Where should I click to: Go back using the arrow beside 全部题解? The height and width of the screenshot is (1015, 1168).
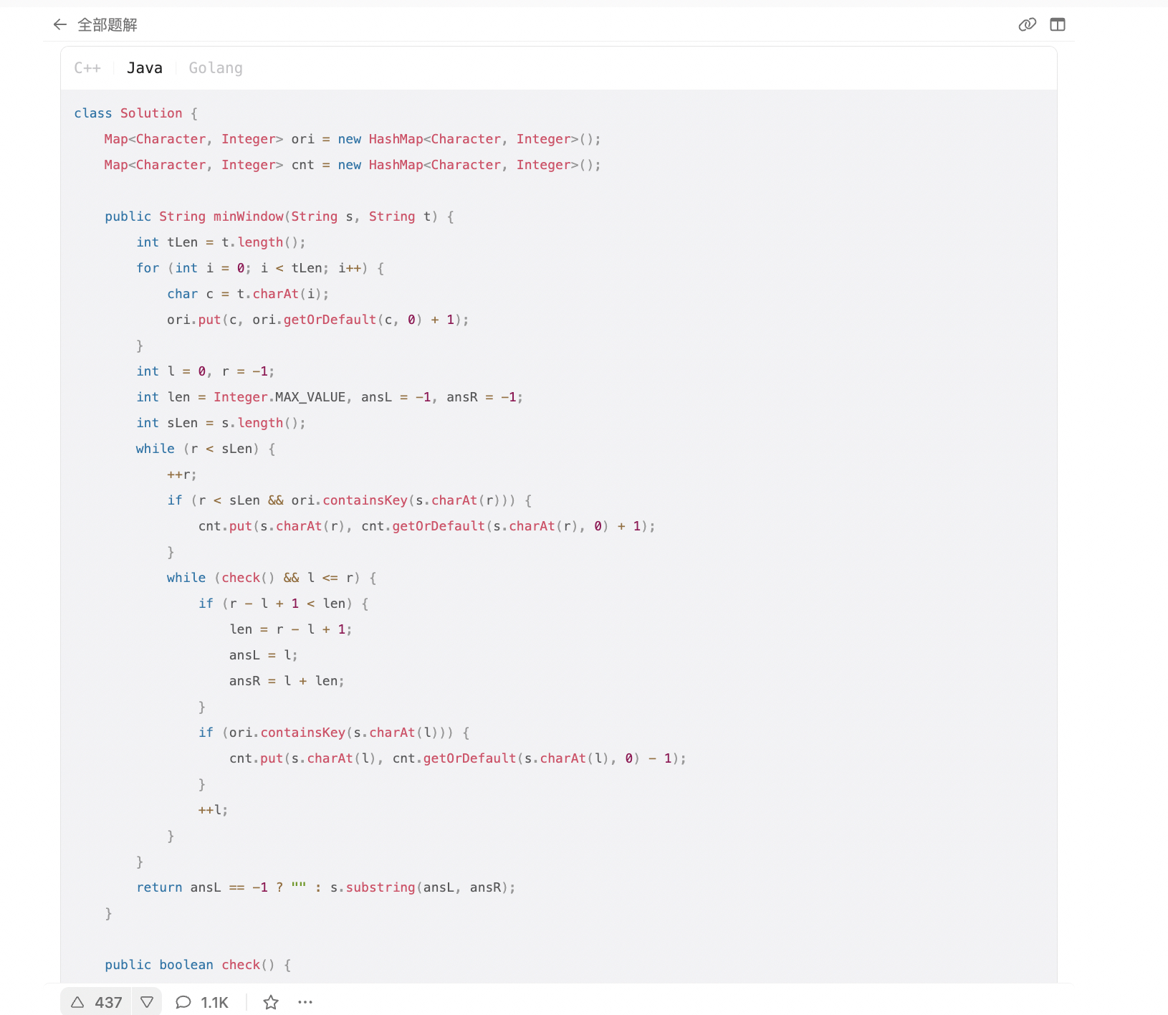click(x=60, y=25)
